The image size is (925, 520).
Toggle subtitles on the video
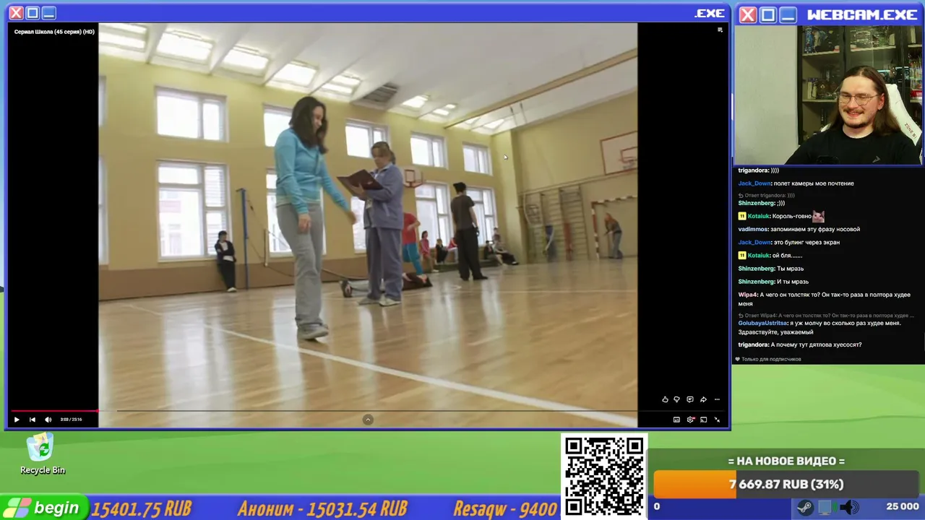point(676,420)
